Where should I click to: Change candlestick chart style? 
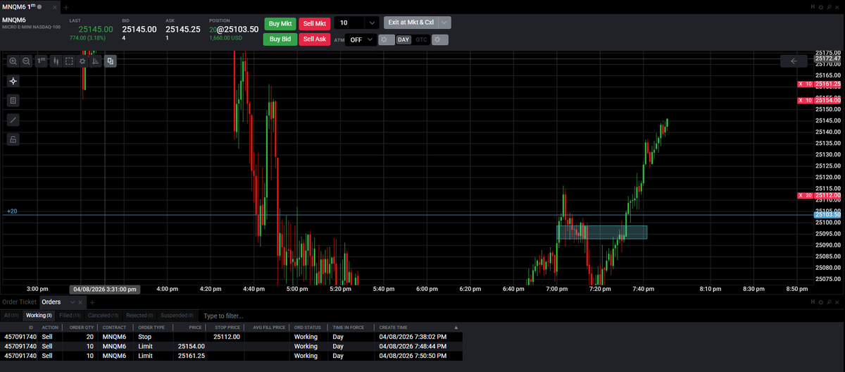coord(55,61)
